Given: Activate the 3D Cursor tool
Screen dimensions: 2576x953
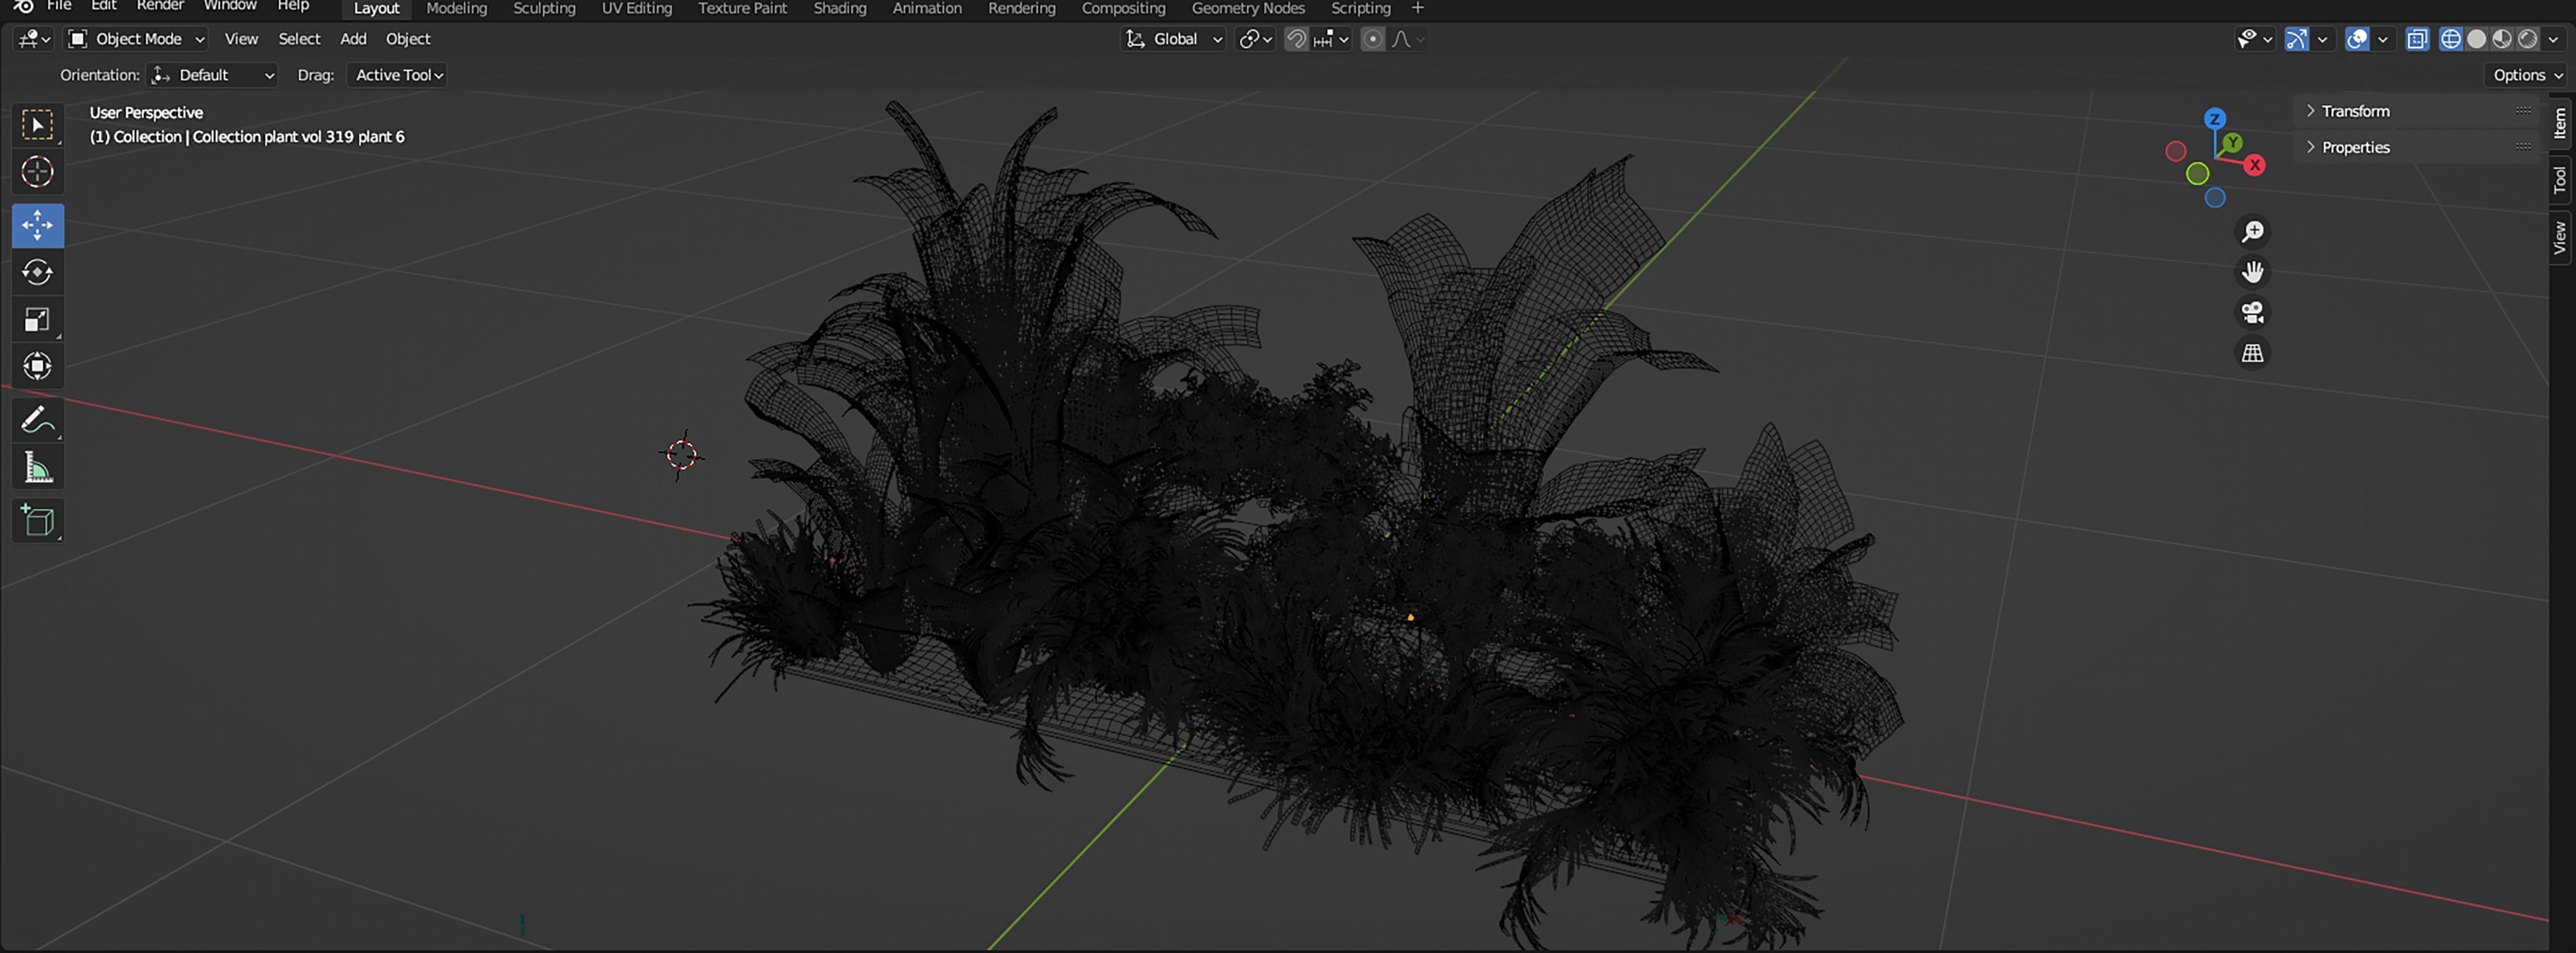Looking at the screenshot, I should click(38, 172).
